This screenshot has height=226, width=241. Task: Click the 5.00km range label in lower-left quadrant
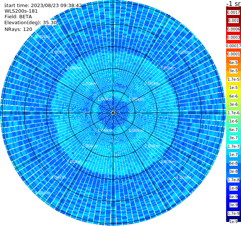click(x=42, y=193)
